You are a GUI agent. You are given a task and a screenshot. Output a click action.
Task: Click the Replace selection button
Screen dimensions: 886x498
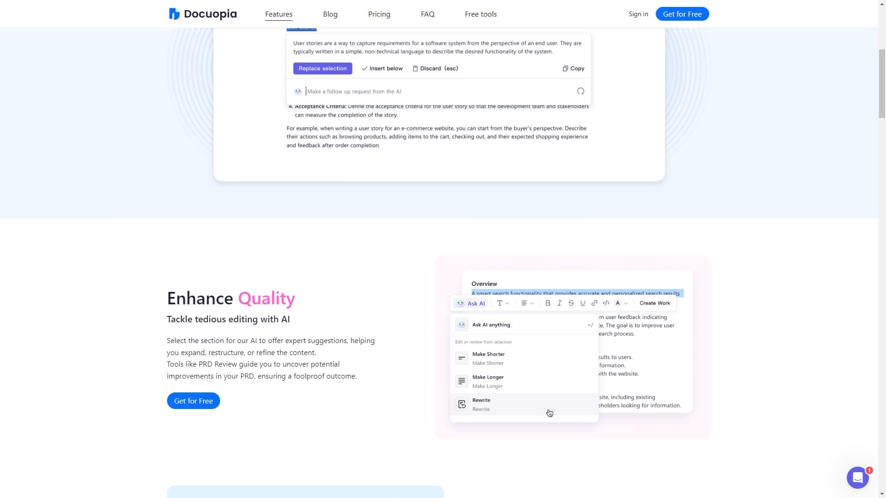(323, 68)
